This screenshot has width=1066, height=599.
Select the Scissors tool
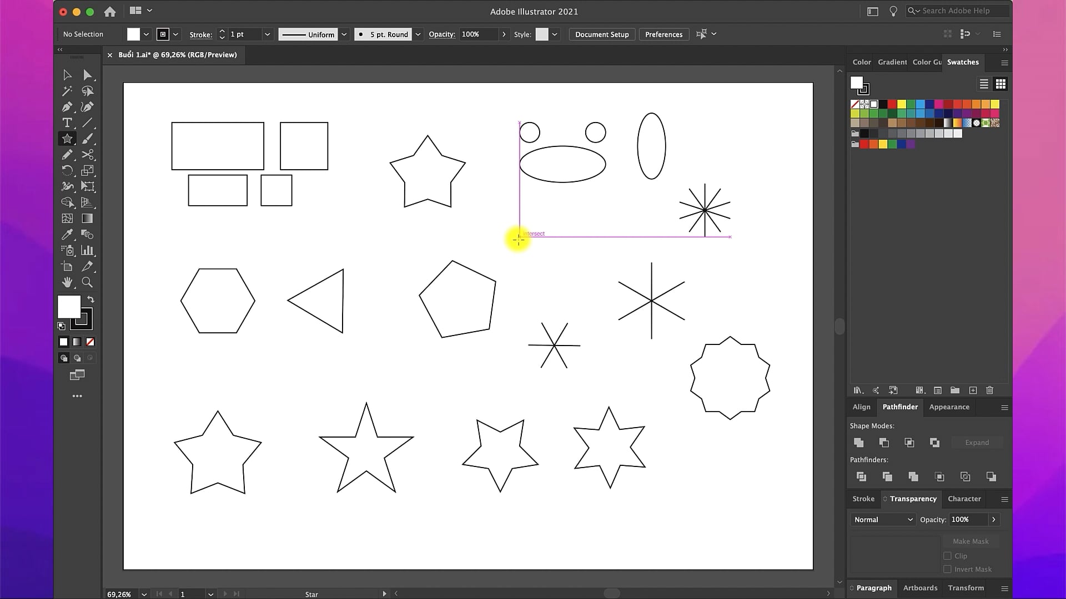tap(87, 155)
